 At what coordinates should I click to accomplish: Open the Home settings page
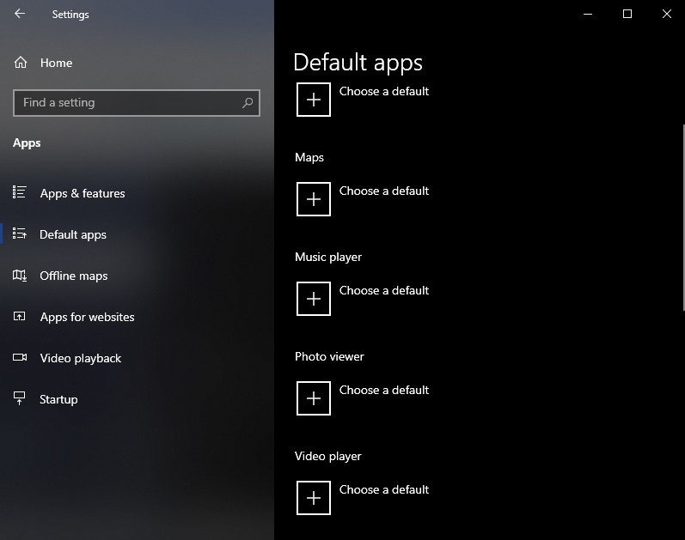coord(57,63)
